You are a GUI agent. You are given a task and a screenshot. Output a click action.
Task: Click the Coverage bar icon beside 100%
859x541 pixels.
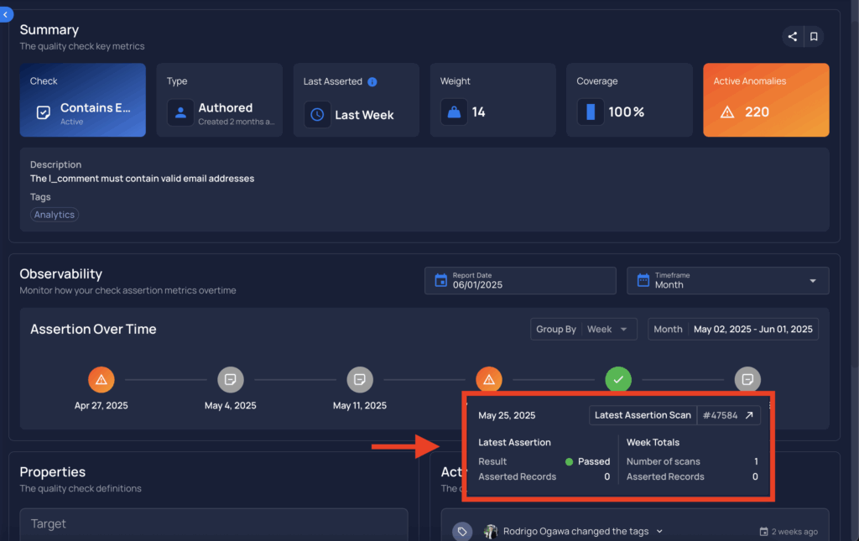click(x=590, y=112)
